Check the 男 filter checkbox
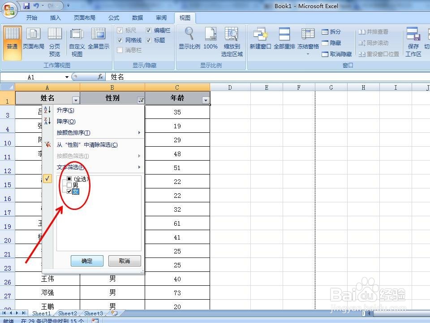 pyautogui.click(x=69, y=184)
